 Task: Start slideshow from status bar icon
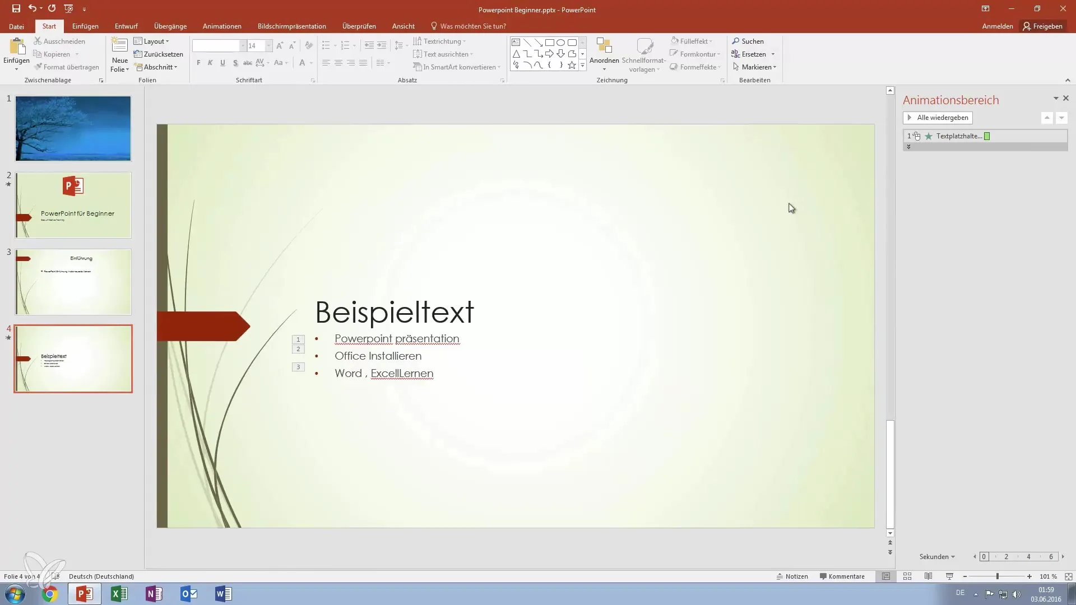click(949, 576)
